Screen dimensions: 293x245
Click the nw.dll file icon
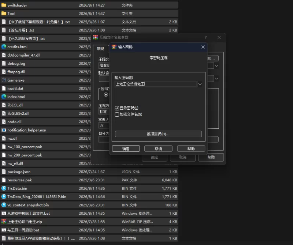4,138
